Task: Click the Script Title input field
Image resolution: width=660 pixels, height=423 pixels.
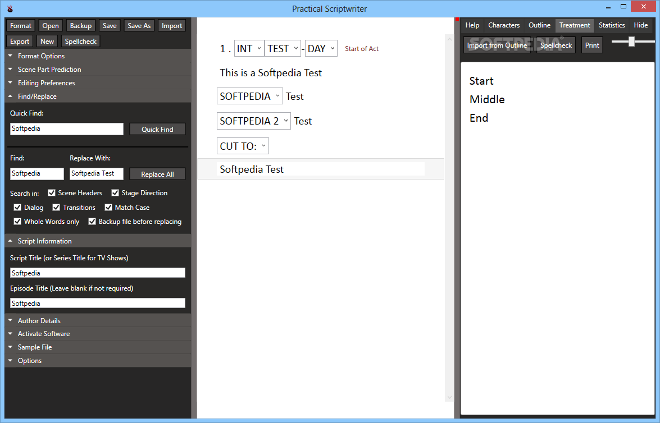Action: click(98, 273)
